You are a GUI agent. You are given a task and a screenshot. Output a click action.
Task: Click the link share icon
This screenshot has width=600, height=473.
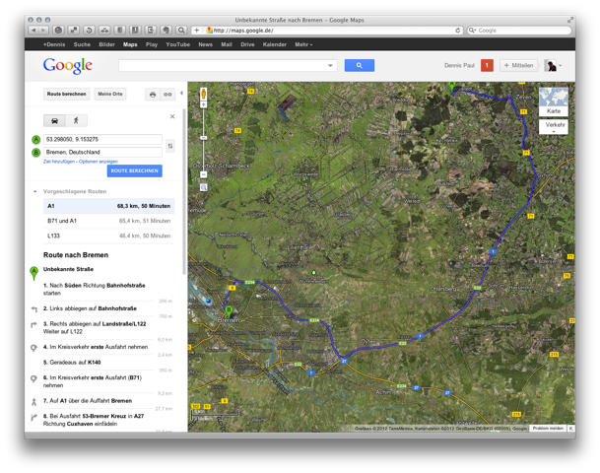coord(167,95)
